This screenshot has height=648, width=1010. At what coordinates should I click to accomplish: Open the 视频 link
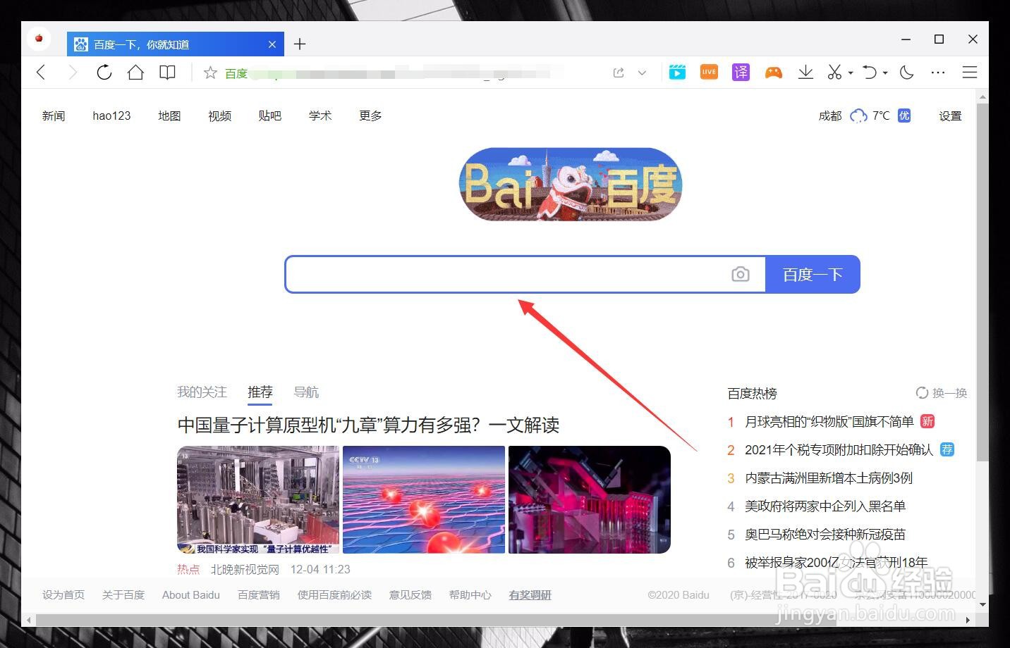219,116
